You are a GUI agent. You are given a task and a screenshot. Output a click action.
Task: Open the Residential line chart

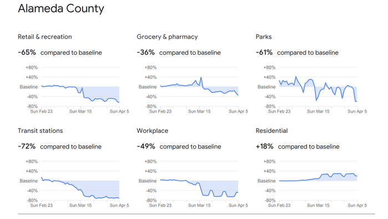318,181
